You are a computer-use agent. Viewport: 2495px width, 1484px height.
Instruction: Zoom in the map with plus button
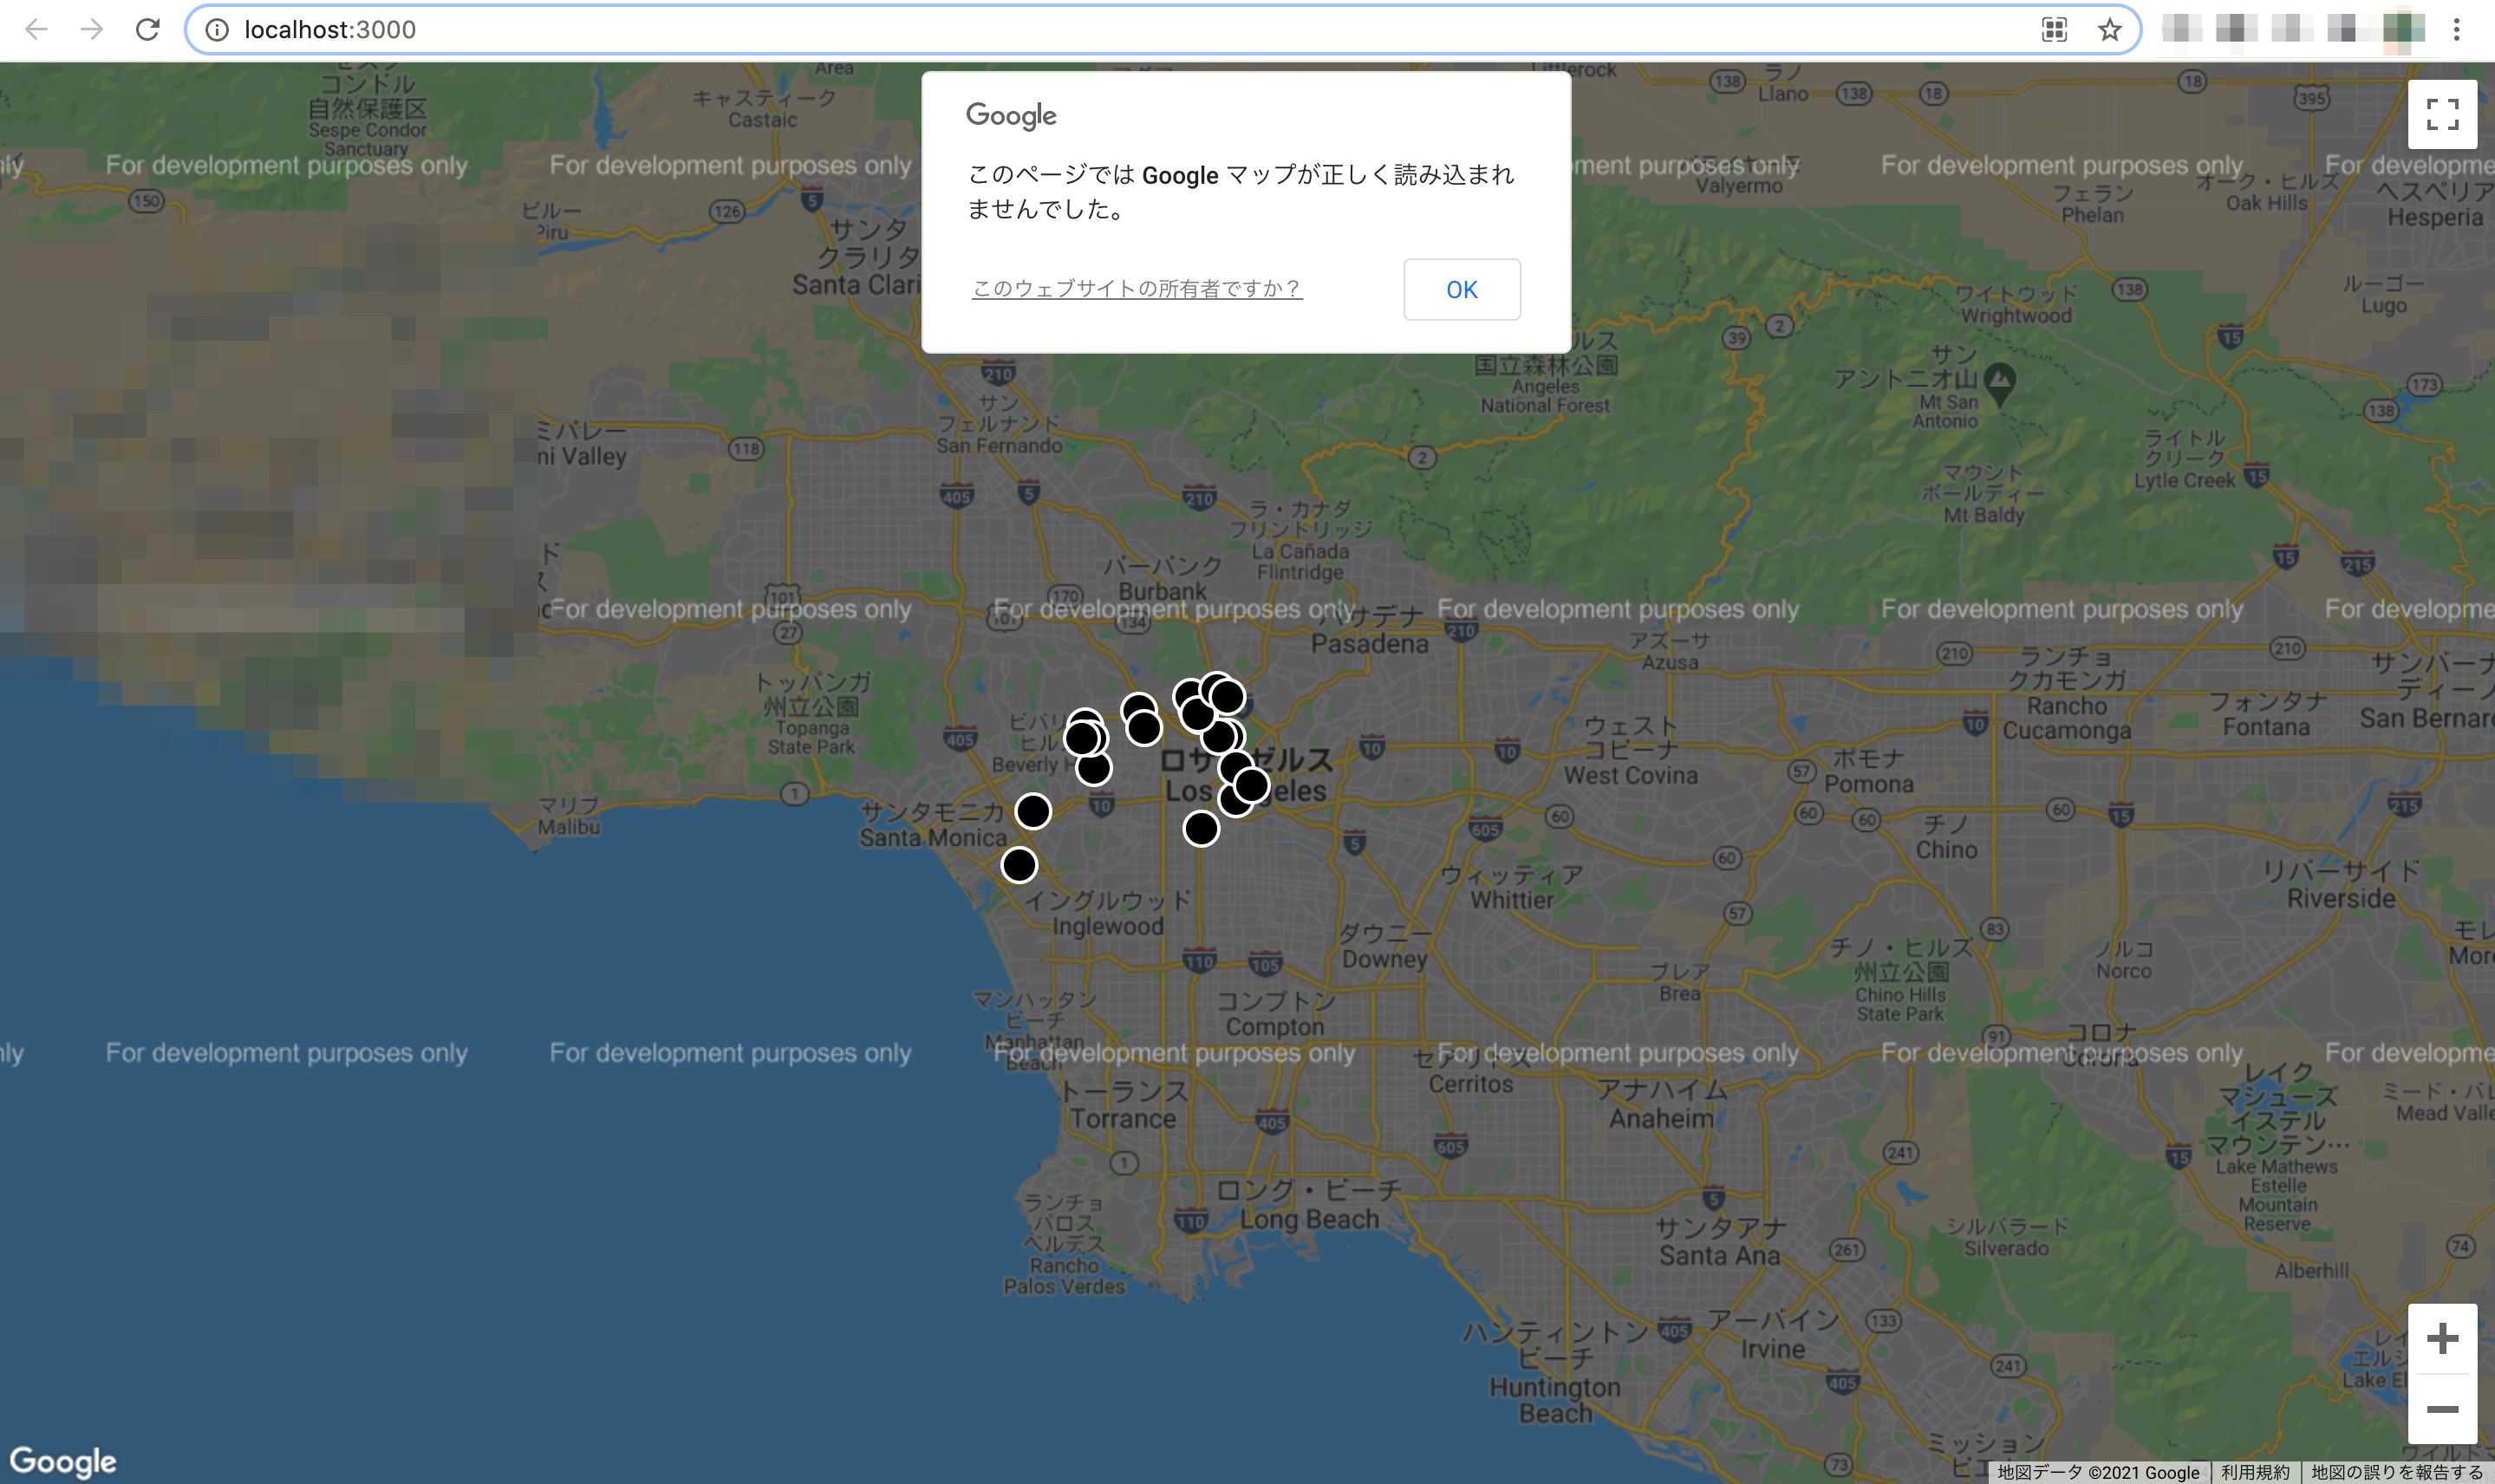click(2442, 1338)
